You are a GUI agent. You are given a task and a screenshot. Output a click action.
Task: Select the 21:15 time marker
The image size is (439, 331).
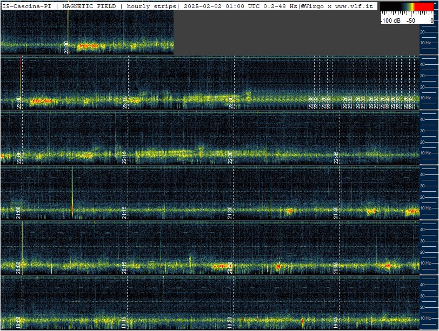pyautogui.click(x=124, y=212)
